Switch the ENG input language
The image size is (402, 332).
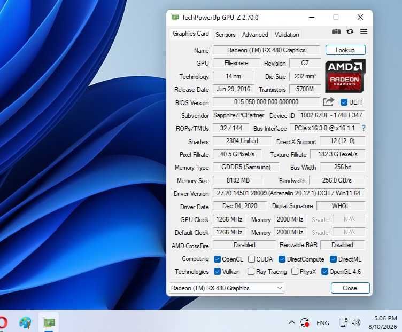pyautogui.click(x=322, y=323)
